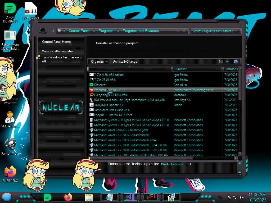Click the separator arrow after Control Panel breadcrumb
Screen dimensions: 271x203
click(x=94, y=31)
